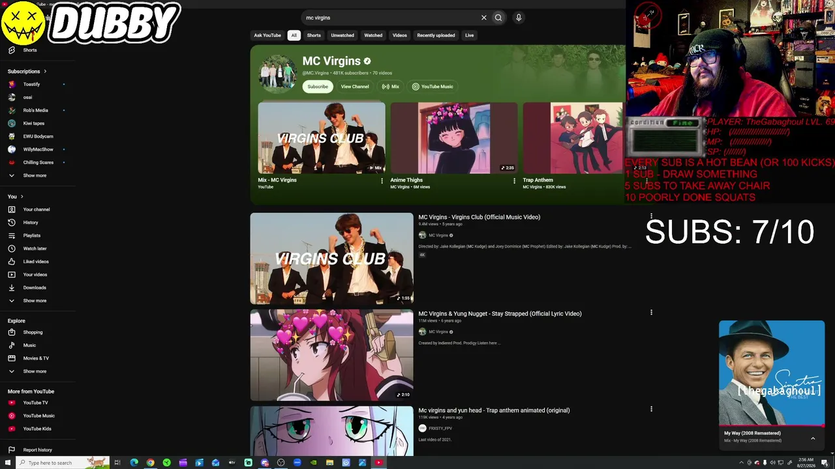This screenshot has height=469, width=835.
Task: Open the My Way Sinatra mini player thumbnail
Action: (x=772, y=373)
